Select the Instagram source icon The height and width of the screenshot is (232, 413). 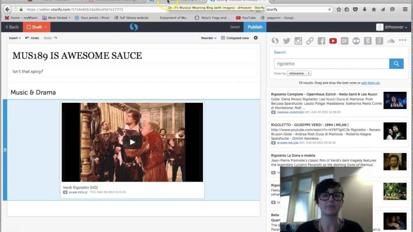coord(298,41)
